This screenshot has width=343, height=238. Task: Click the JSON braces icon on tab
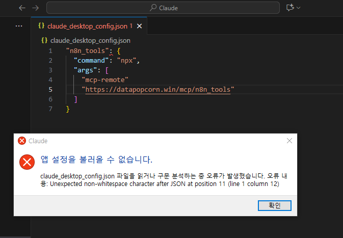(x=41, y=26)
